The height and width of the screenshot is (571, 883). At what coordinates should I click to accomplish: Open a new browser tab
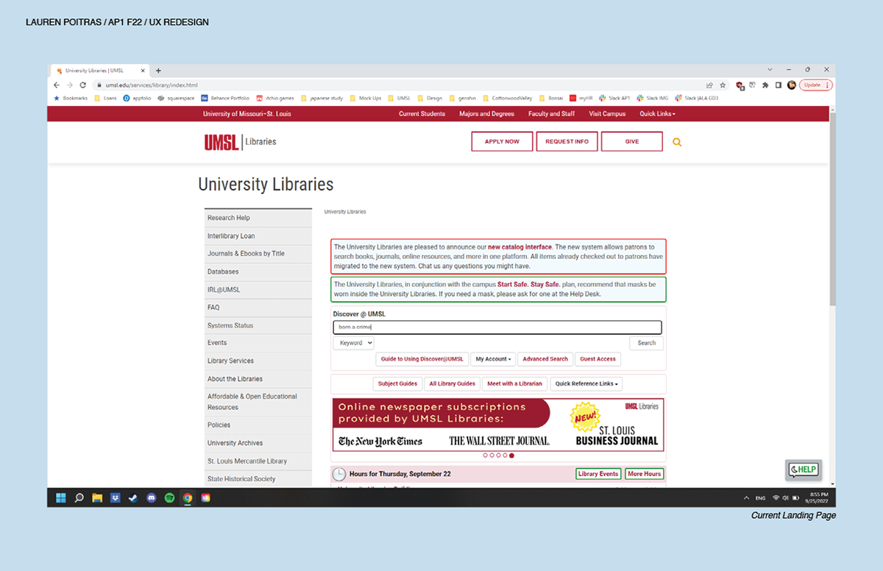tap(158, 71)
